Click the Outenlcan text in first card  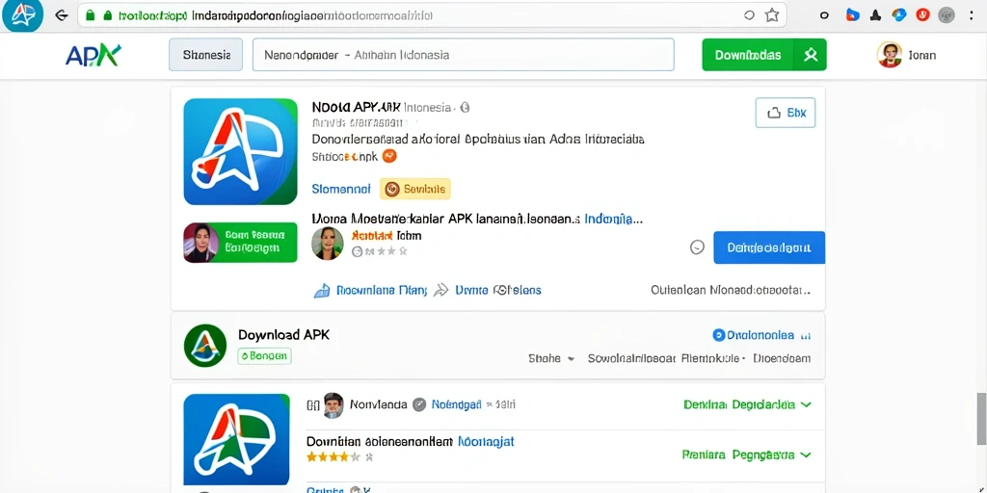[x=731, y=291]
